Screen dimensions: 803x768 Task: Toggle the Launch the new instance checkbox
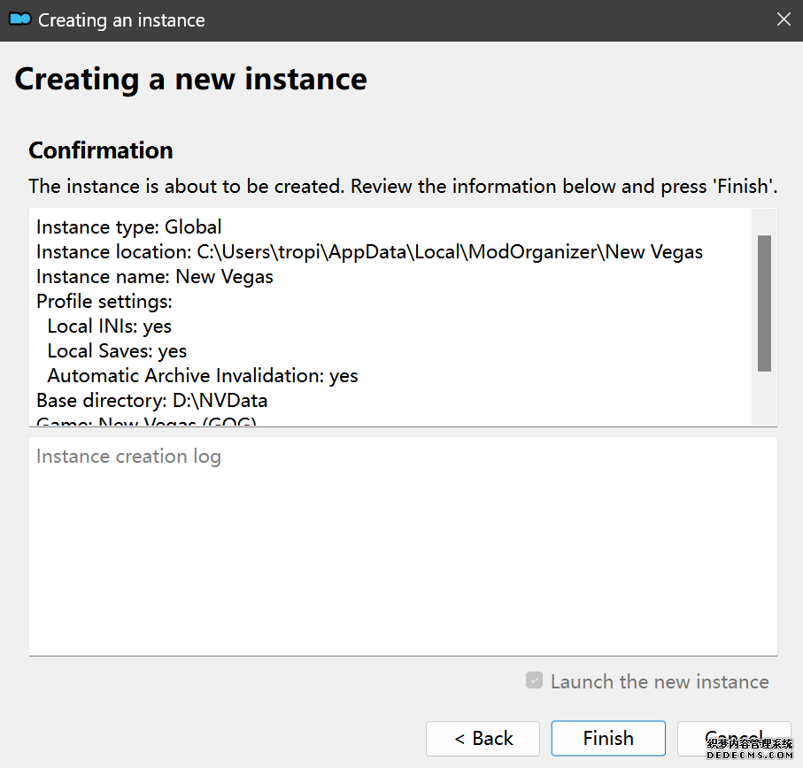[534, 680]
